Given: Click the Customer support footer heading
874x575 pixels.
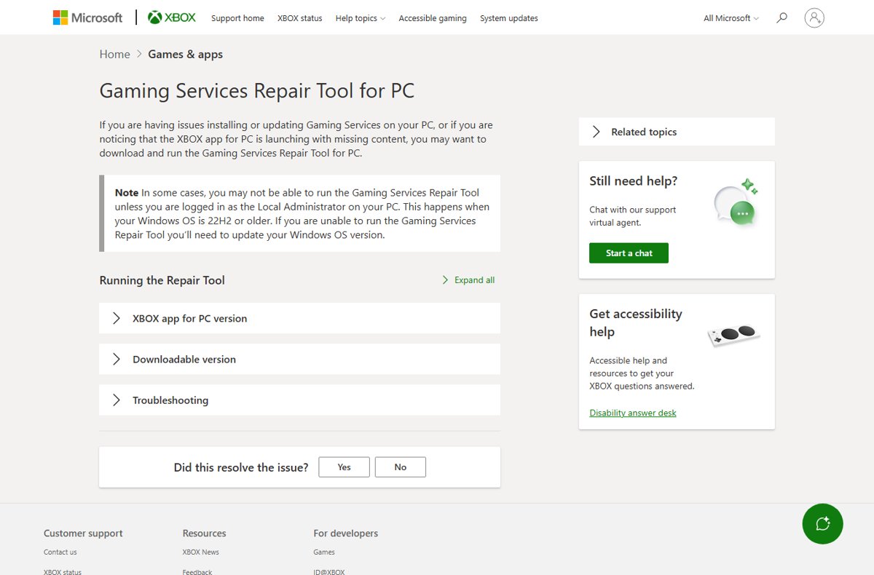Looking at the screenshot, I should pyautogui.click(x=83, y=534).
